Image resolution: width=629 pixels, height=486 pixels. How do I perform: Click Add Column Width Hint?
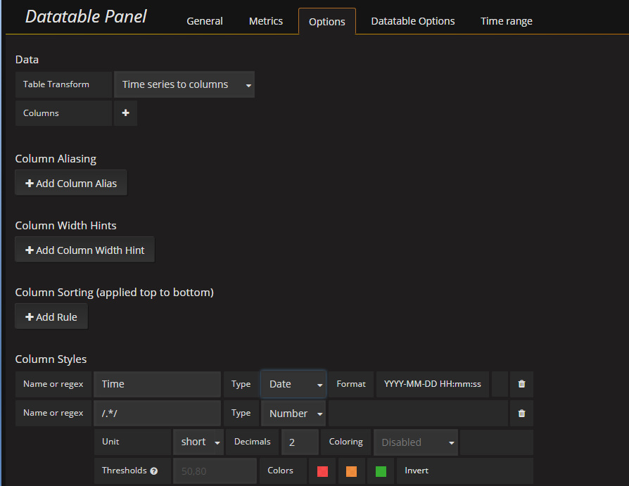(84, 249)
